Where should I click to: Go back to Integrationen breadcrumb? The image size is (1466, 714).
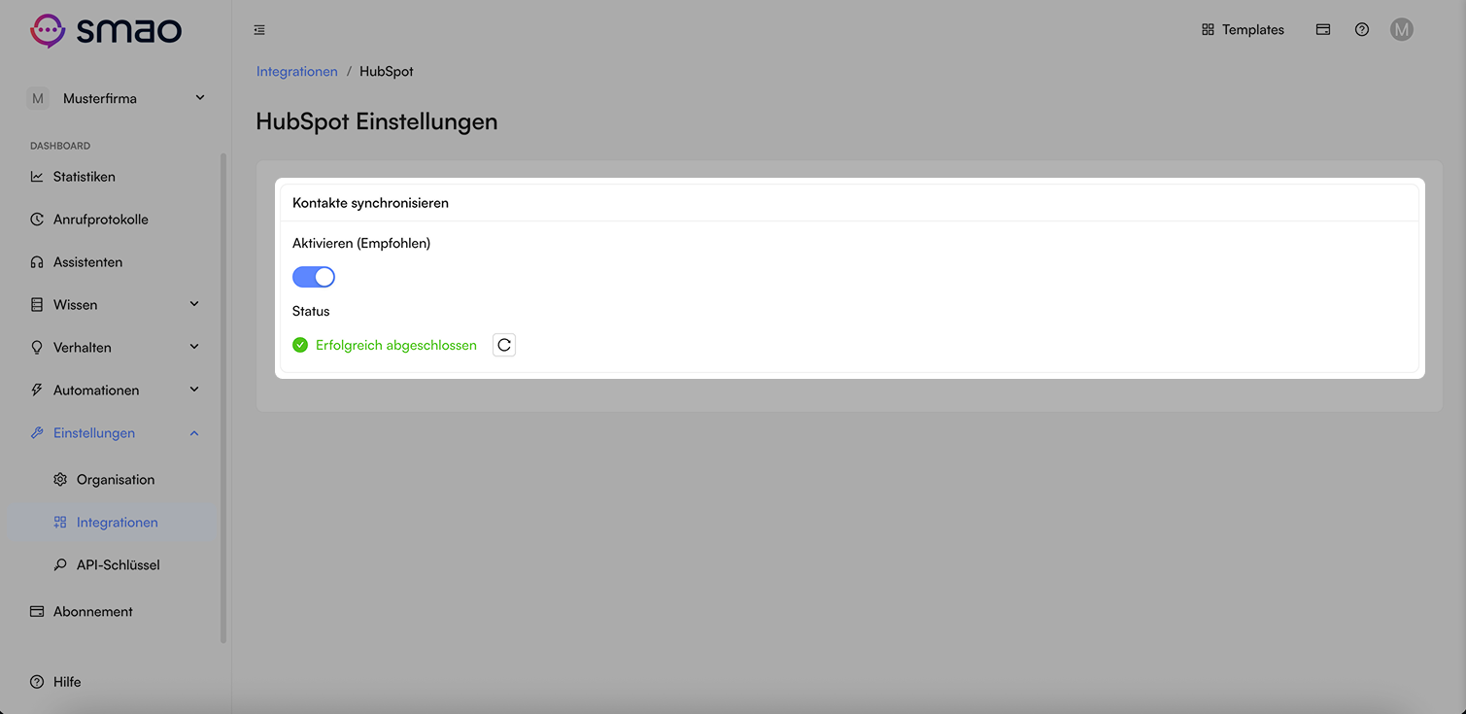tap(296, 72)
